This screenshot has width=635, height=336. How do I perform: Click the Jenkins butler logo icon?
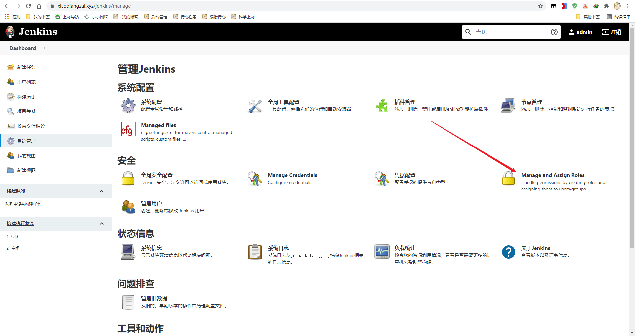10,32
